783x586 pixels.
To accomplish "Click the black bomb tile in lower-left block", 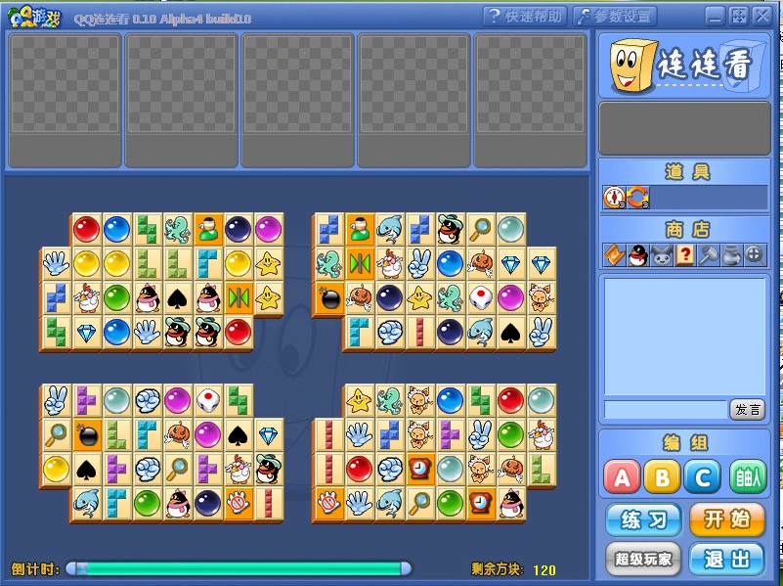I will coord(87,435).
